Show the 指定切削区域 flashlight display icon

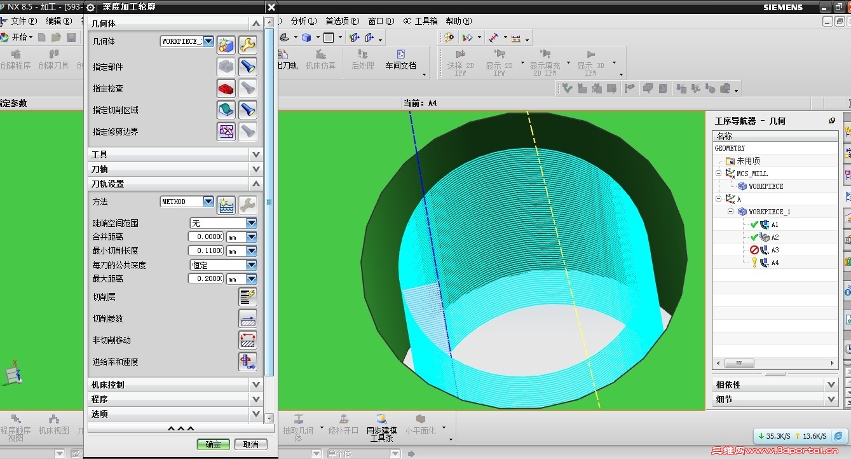click(247, 110)
